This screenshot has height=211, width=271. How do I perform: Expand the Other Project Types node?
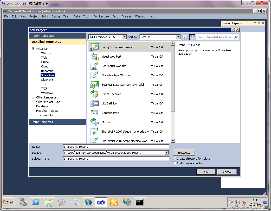tap(33, 102)
